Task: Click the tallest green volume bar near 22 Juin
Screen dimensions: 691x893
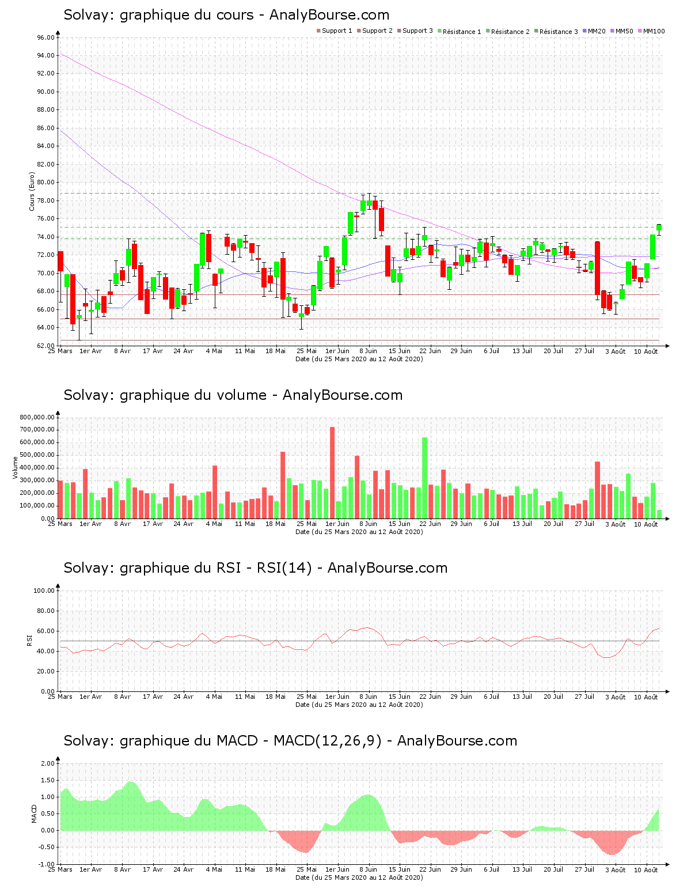Action: (425, 478)
